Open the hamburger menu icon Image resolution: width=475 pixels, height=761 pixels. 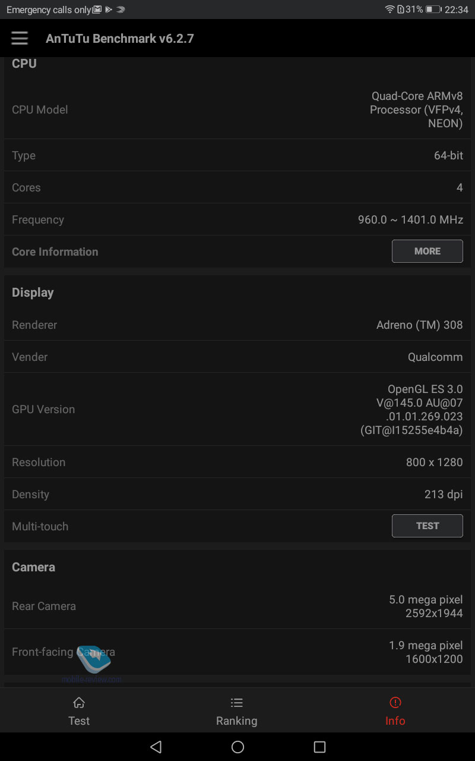pyautogui.click(x=20, y=38)
